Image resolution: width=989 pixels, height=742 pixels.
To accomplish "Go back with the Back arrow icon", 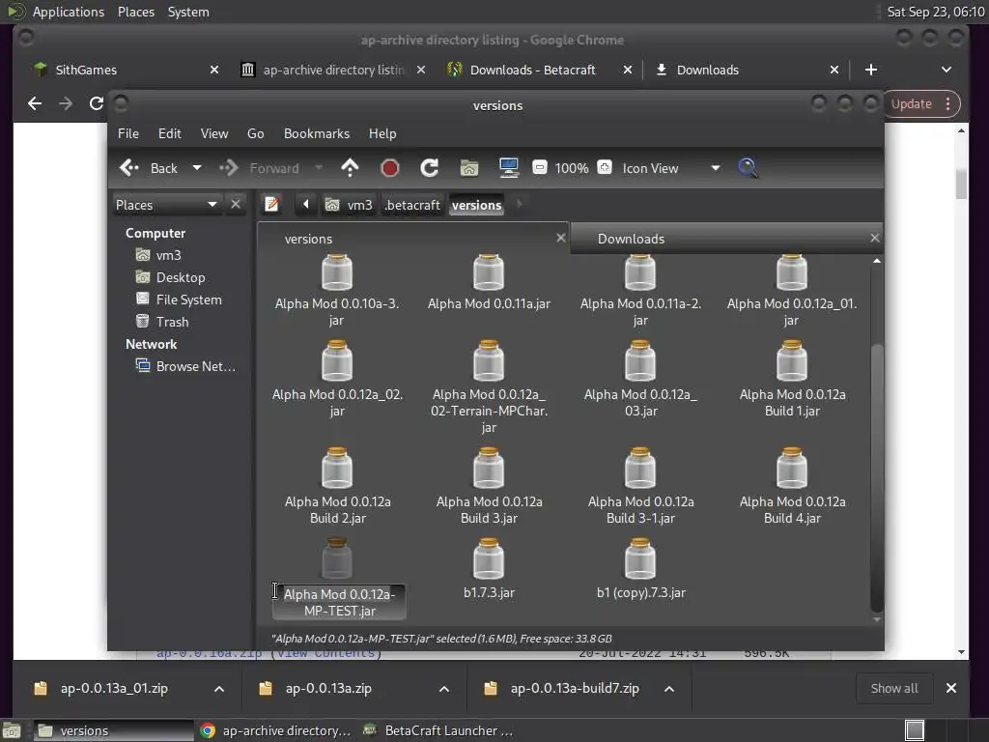I will 129,168.
